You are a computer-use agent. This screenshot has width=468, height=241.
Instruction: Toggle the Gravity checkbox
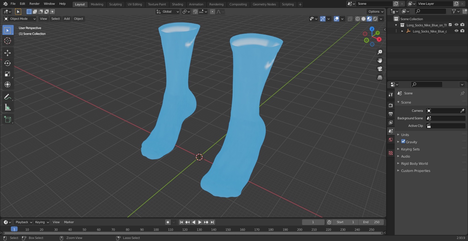pos(403,142)
